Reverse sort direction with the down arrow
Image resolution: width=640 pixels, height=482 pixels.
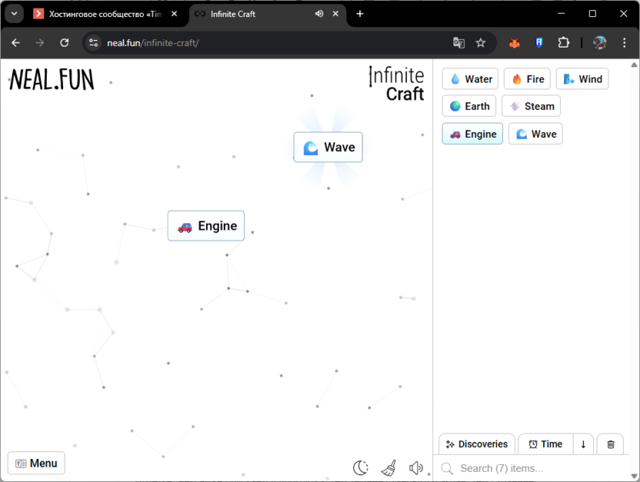pos(583,444)
